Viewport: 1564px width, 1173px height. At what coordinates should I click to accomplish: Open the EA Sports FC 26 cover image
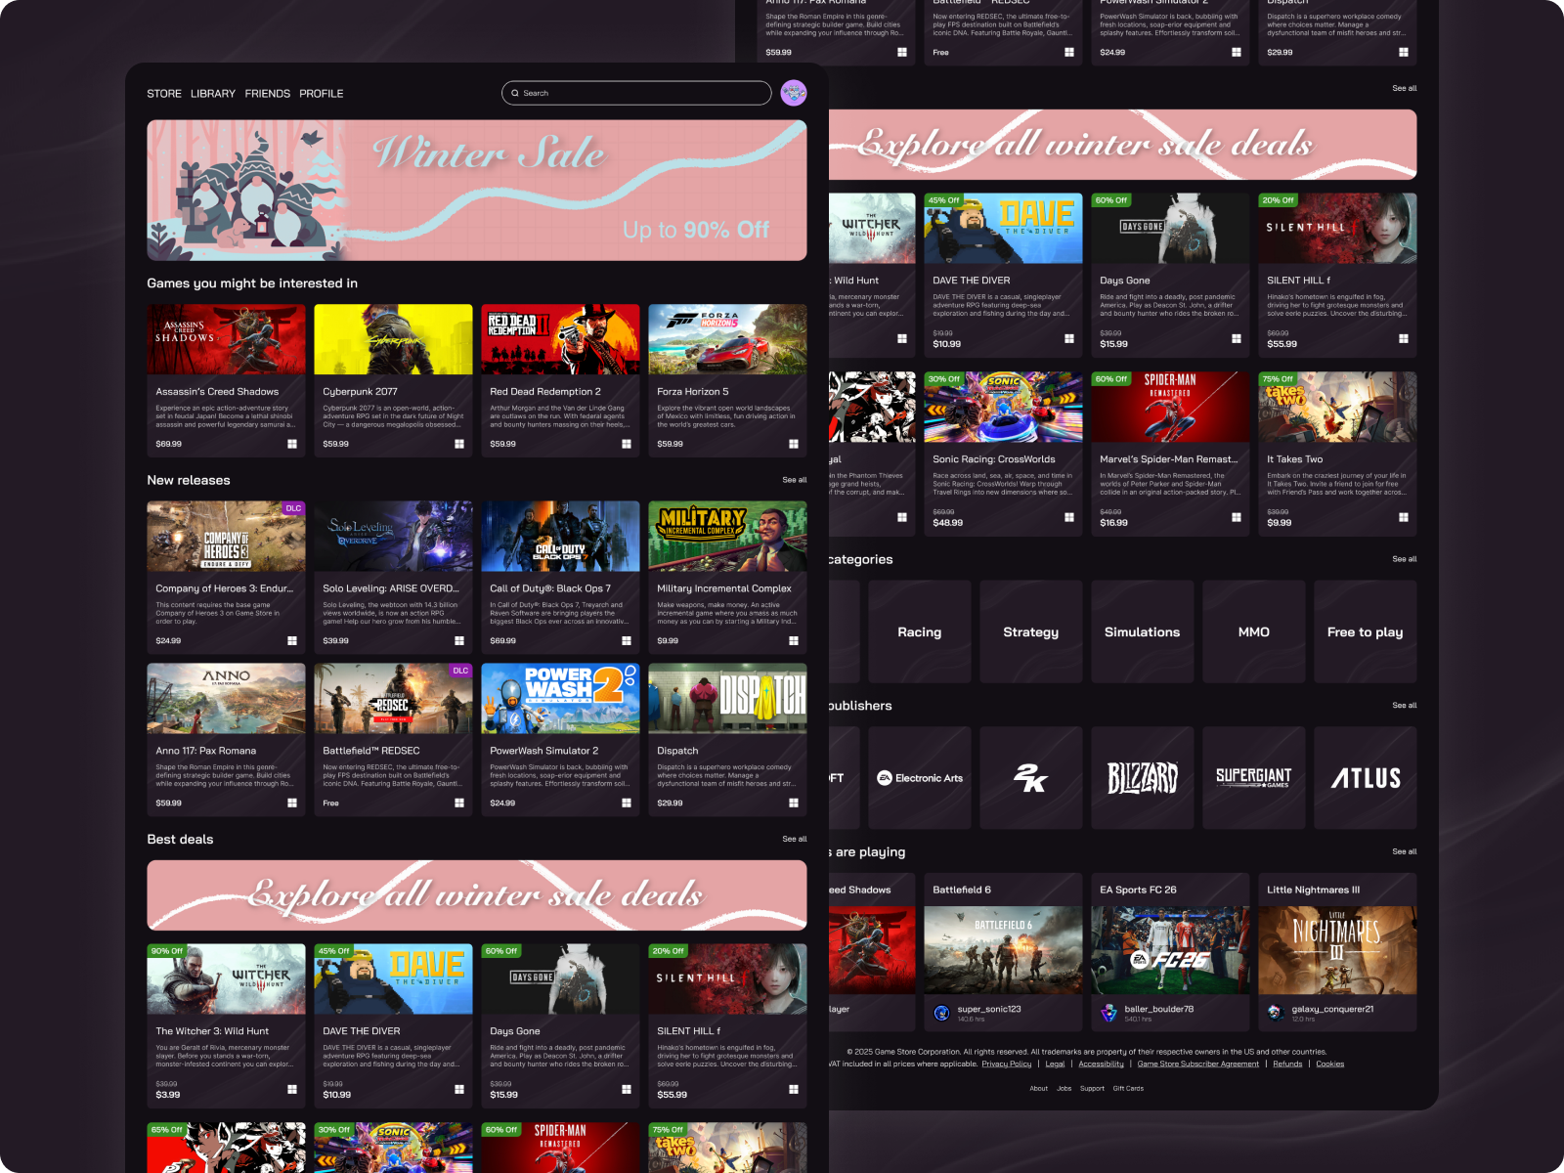point(1171,950)
